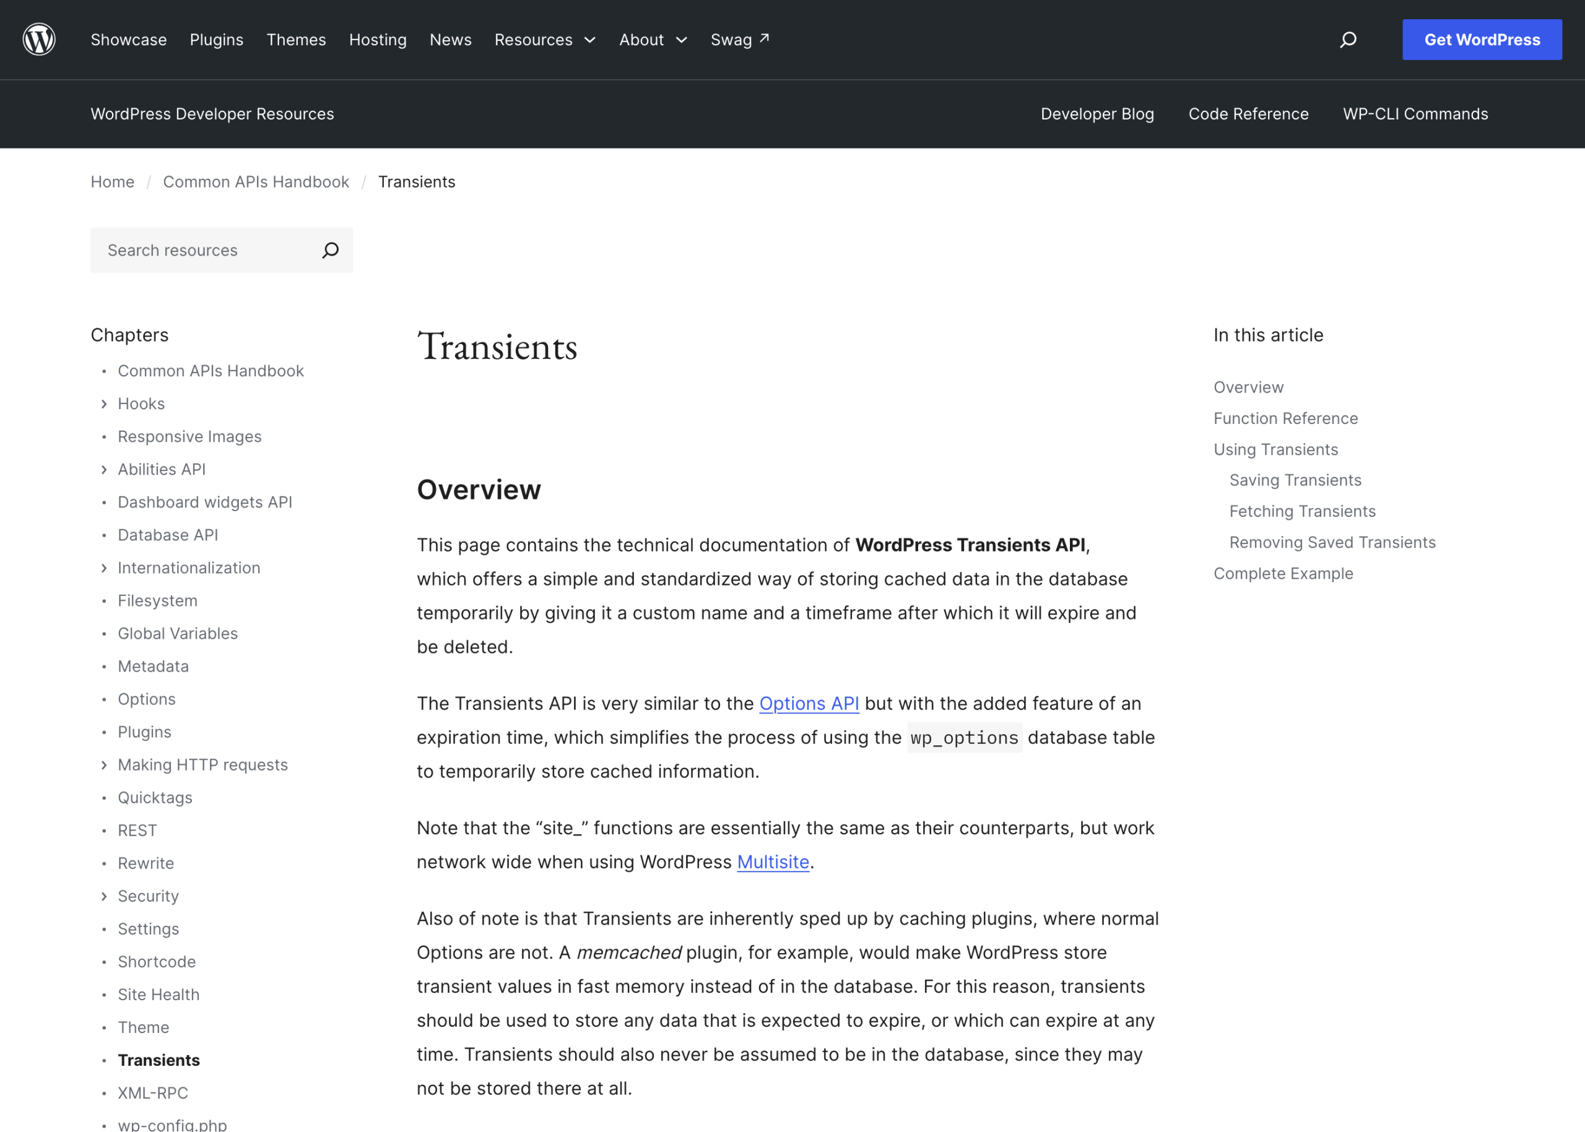1585x1132 pixels.
Task: Open the XML-RPC chapter
Action: (153, 1093)
